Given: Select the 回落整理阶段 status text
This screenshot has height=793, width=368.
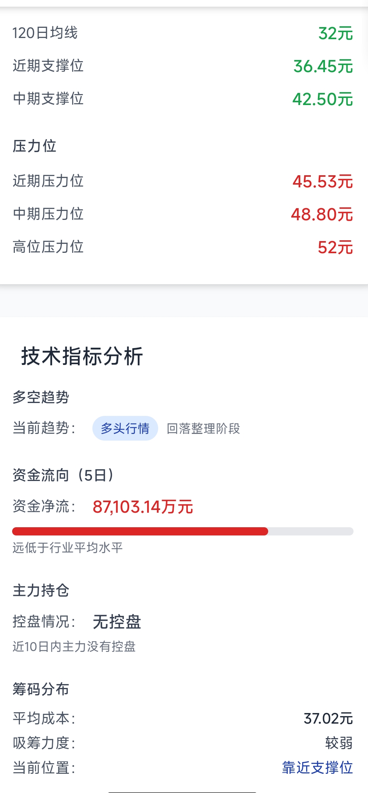Looking at the screenshot, I should pos(203,428).
